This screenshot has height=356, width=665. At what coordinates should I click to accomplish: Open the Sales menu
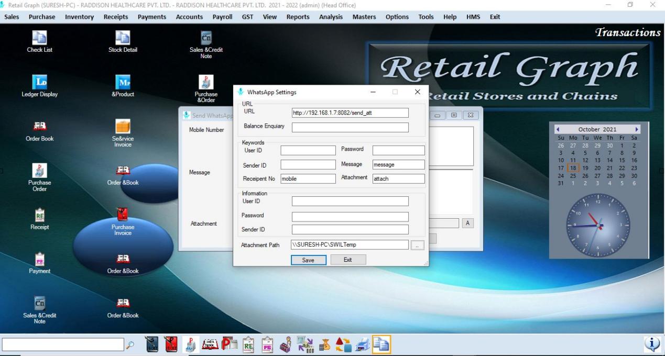pos(12,17)
